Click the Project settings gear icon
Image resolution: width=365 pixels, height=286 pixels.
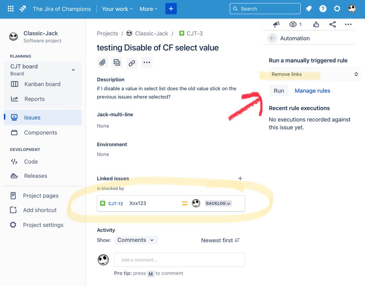click(13, 225)
